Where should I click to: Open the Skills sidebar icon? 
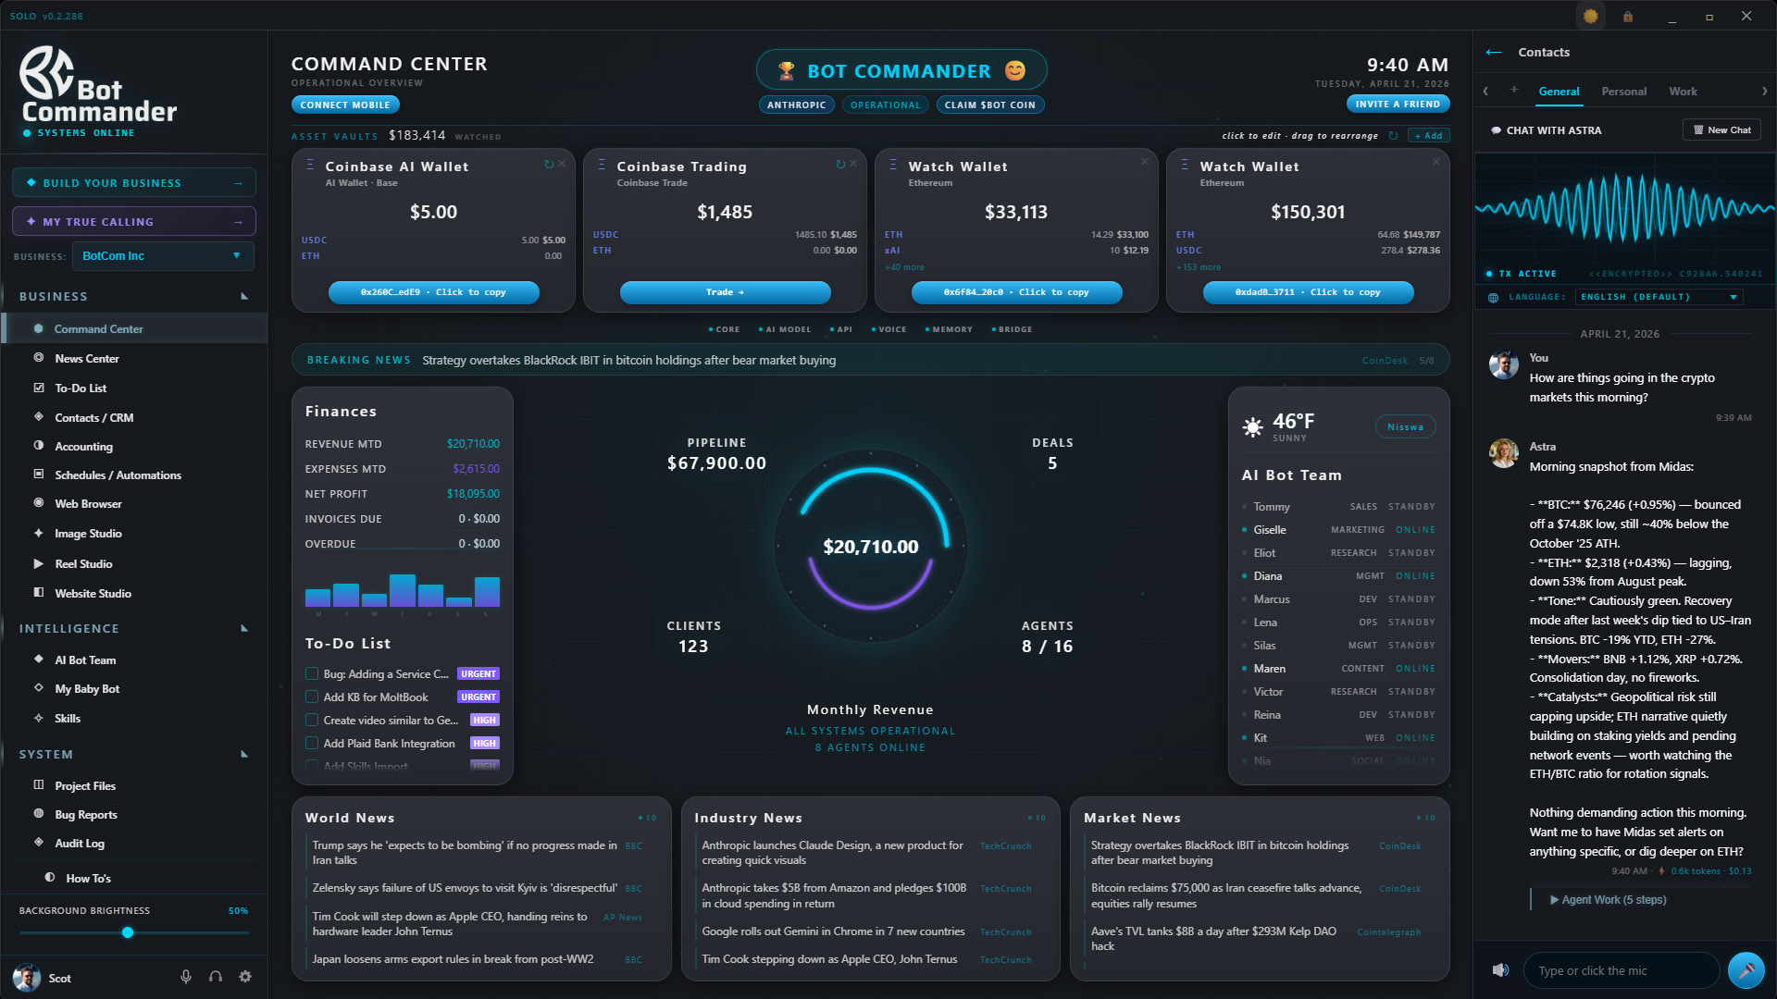point(38,717)
